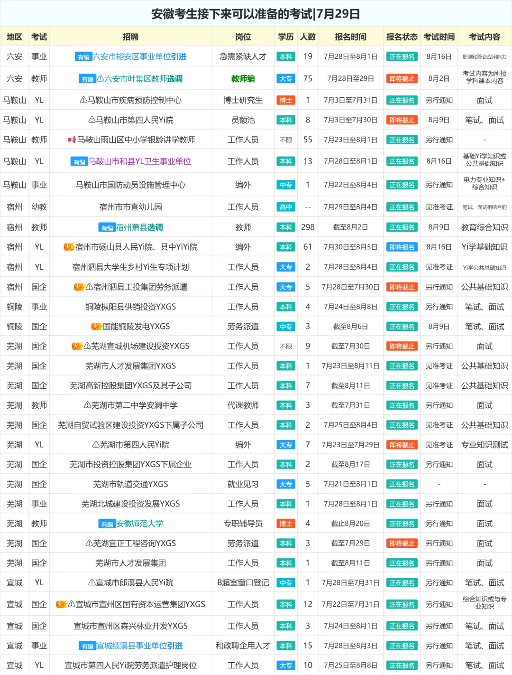Click the 即将截止 status in 马鞍山市第四人民Yi院 row
The width and height of the screenshot is (512, 675).
click(402, 121)
